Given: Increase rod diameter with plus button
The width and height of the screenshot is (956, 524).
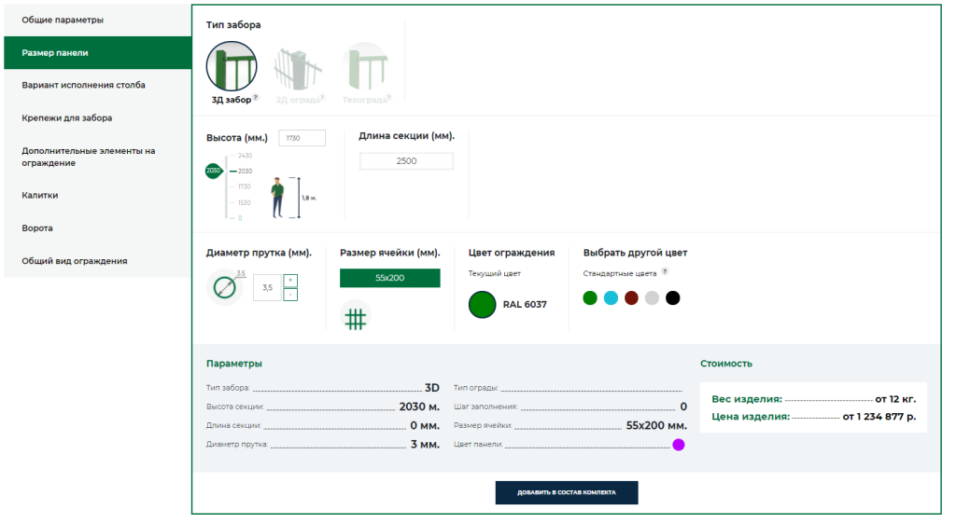Looking at the screenshot, I should [x=290, y=281].
